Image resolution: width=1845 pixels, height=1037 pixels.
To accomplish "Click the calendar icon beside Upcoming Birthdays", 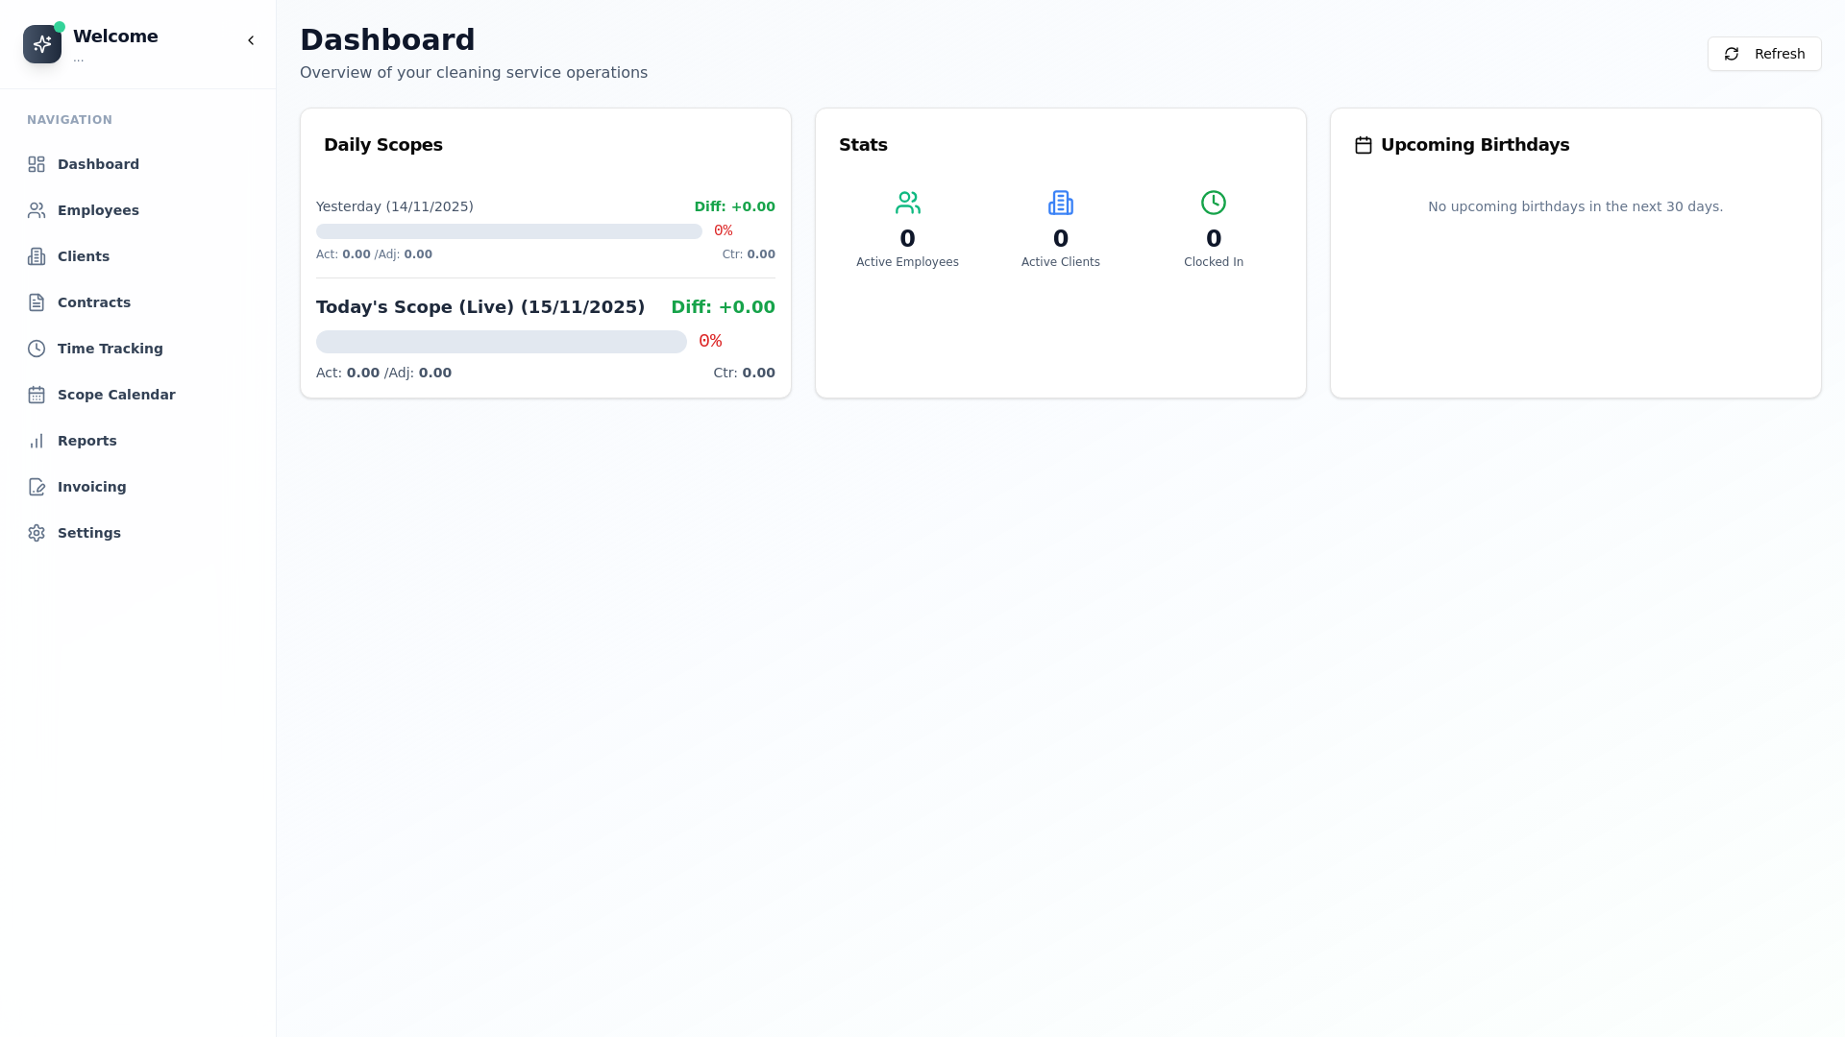I will (1364, 145).
